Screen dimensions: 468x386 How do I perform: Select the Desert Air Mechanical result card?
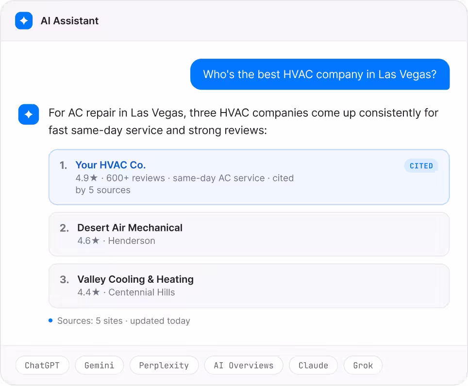(x=249, y=234)
